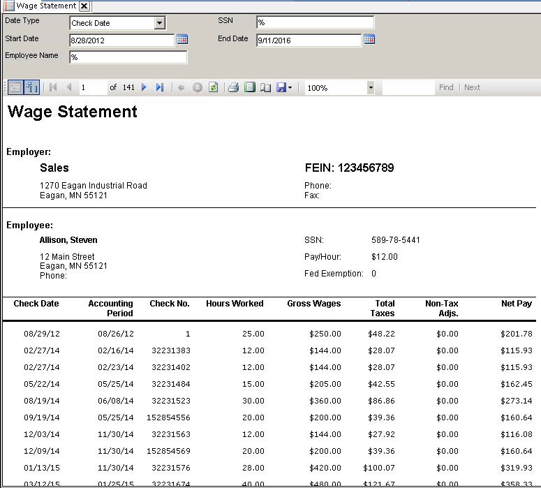Screen dimensions: 541x488
Task: Open page setup
Action: (x=265, y=88)
